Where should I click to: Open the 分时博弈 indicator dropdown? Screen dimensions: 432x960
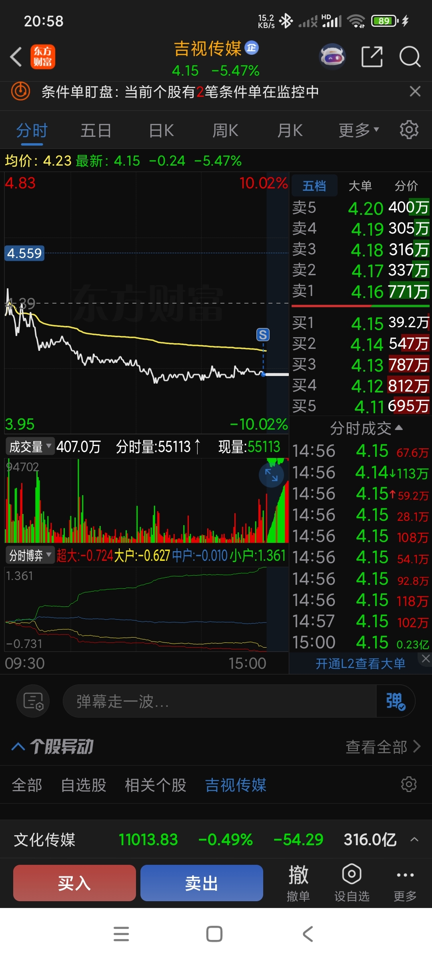pos(30,555)
